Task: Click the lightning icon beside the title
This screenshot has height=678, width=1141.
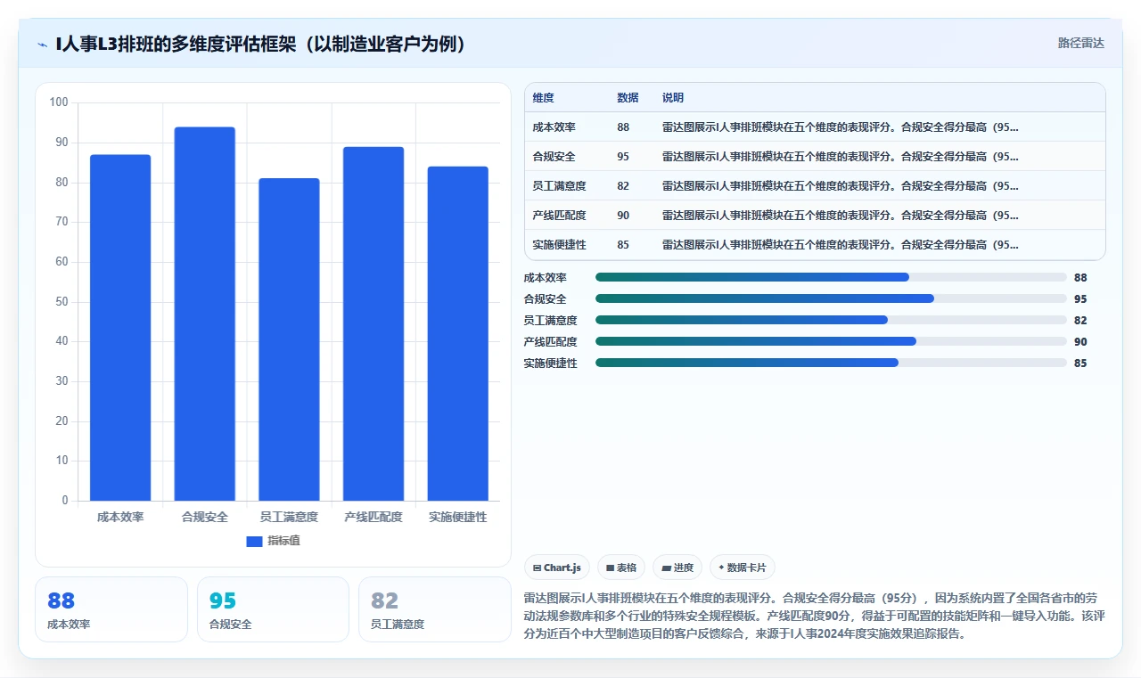Action: [x=43, y=45]
